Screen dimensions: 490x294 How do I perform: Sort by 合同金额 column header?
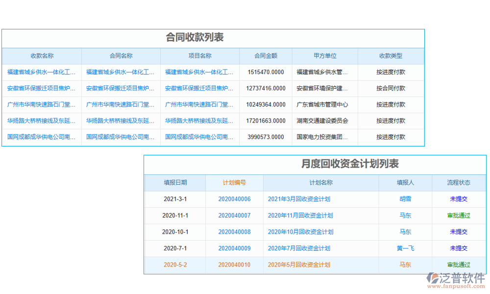265,55
